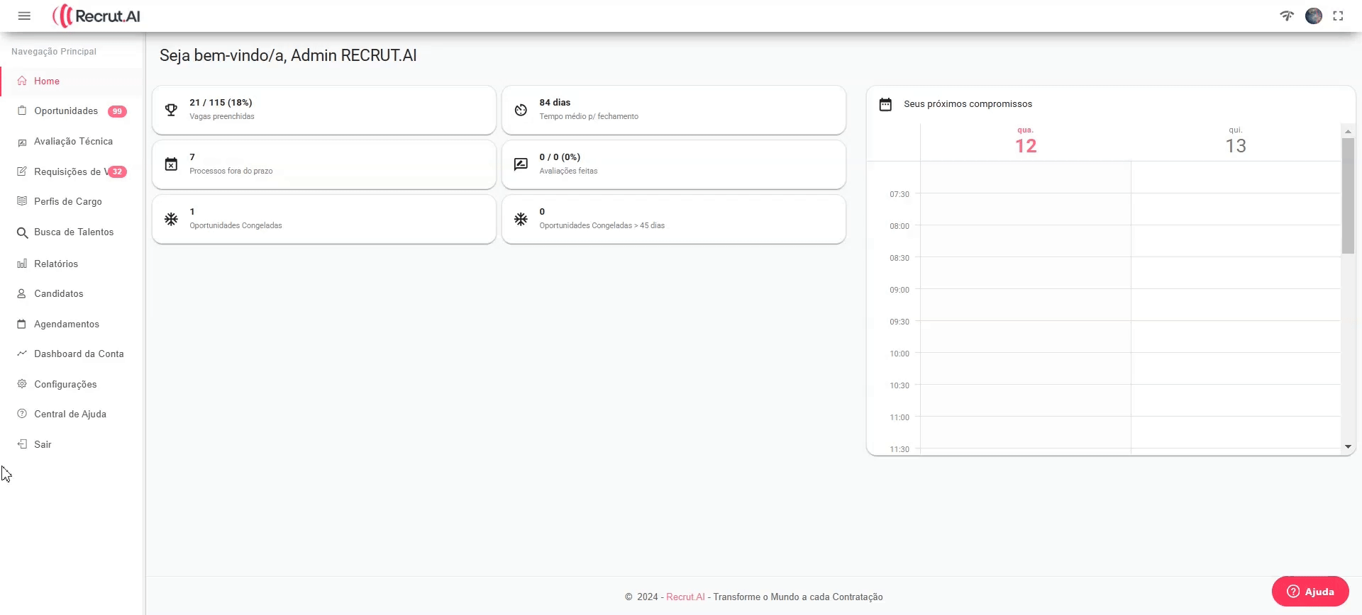
Task: Follow the Recrut.AI footer link
Action: (685, 597)
